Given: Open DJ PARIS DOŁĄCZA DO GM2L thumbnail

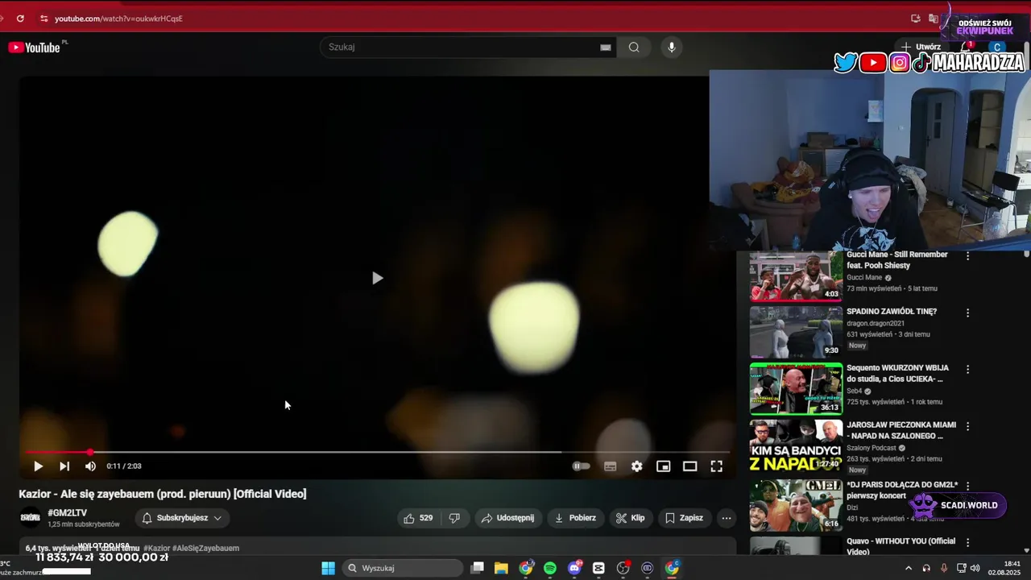Looking at the screenshot, I should point(796,505).
